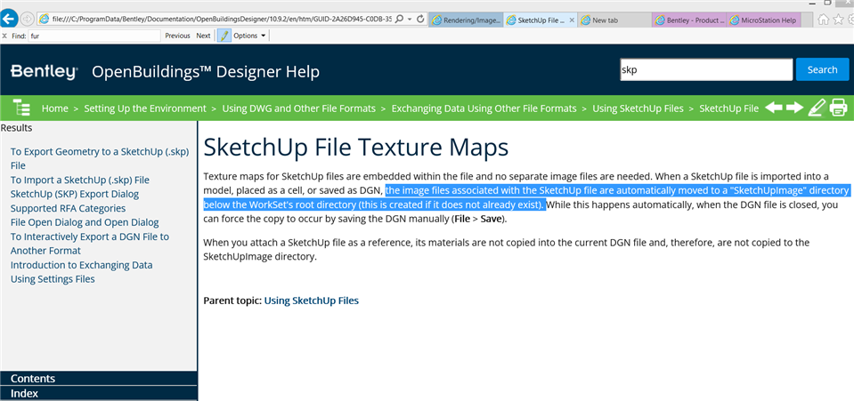Click the Results panel heading

16,128
